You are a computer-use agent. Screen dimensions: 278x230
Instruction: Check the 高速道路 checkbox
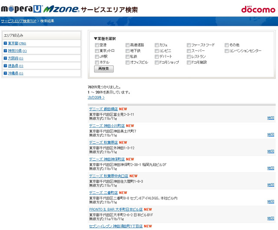click(127, 45)
